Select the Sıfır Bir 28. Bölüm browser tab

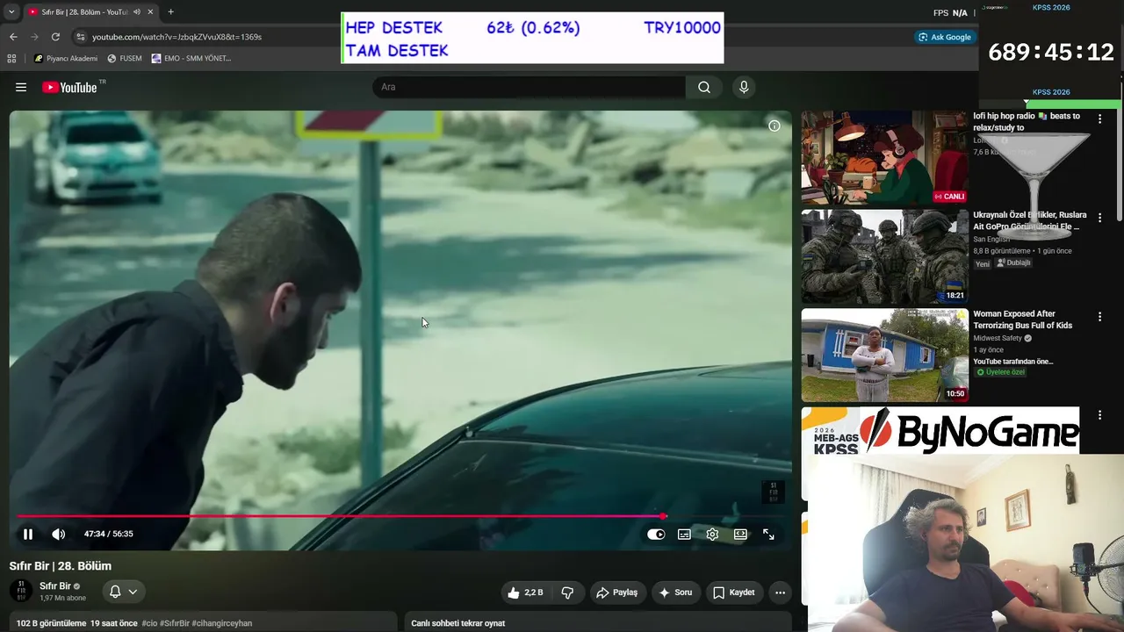tap(83, 12)
